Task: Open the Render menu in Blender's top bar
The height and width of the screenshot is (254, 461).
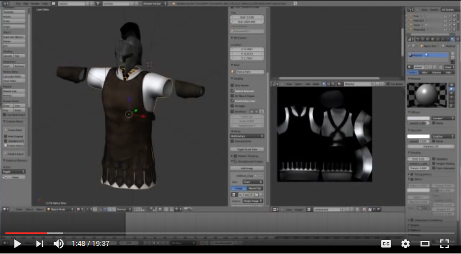Action: tap(35, 4)
